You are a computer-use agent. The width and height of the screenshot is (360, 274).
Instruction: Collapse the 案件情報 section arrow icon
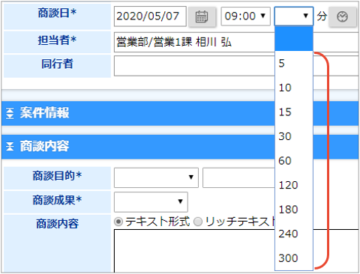point(10,113)
